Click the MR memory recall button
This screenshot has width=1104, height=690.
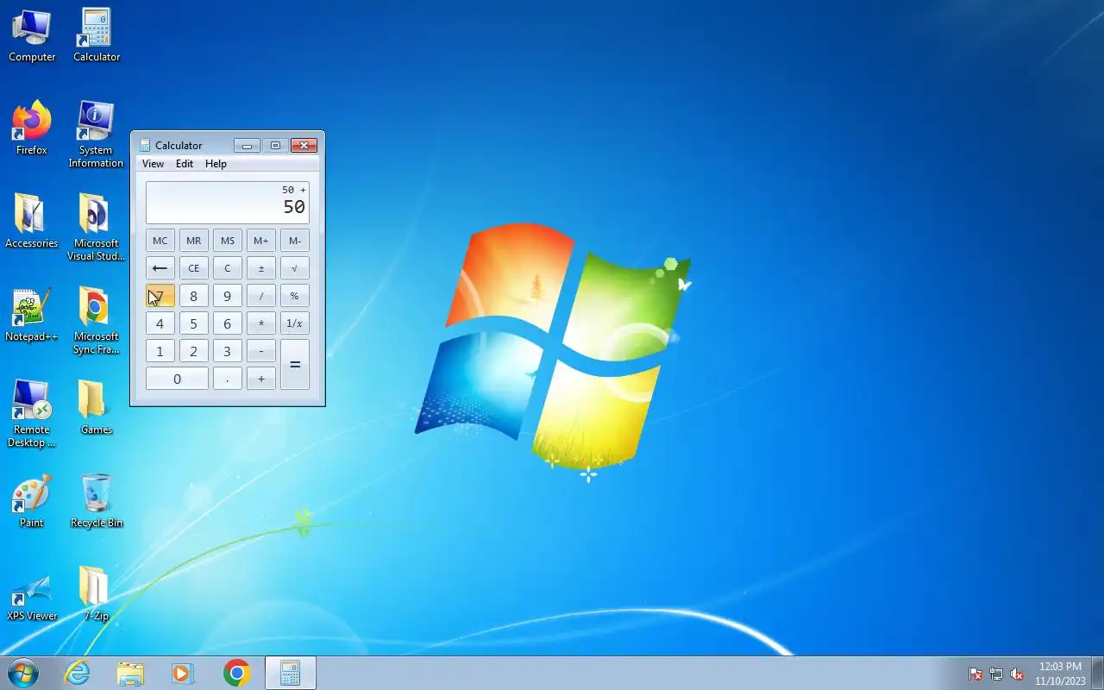coord(193,241)
